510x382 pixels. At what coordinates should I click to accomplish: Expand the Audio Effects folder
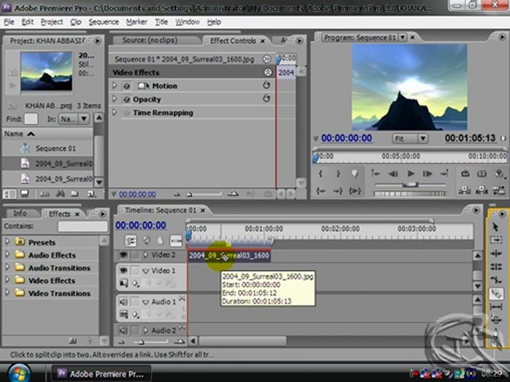[x=7, y=254]
